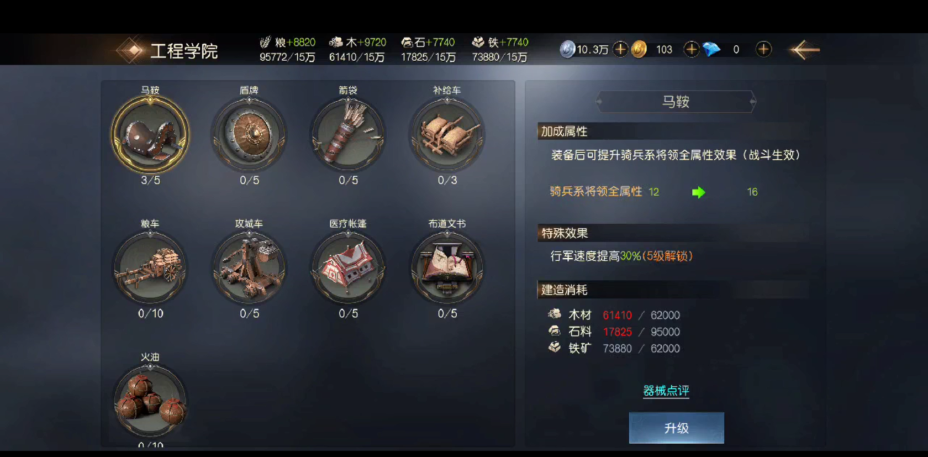The width and height of the screenshot is (928, 457).
Task: Tap the 铁 iron resource counter
Action: click(x=500, y=49)
